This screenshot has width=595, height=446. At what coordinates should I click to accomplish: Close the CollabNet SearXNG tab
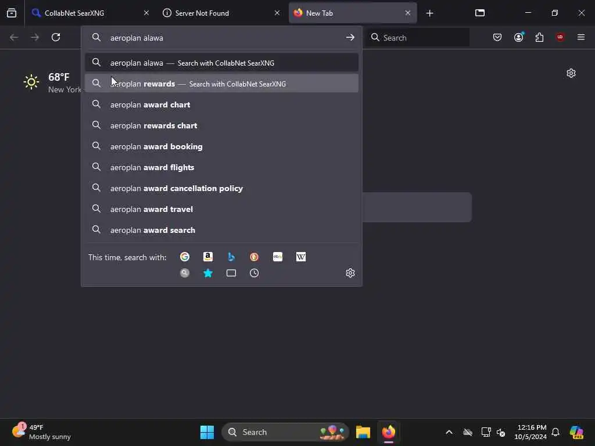146,13
